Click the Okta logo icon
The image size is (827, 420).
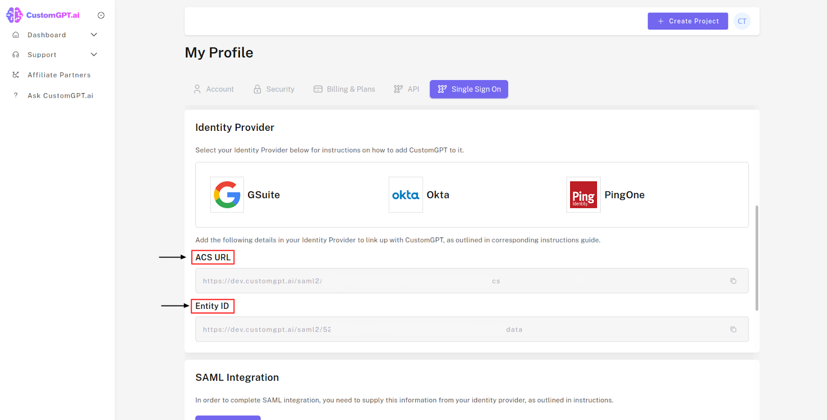coord(406,195)
